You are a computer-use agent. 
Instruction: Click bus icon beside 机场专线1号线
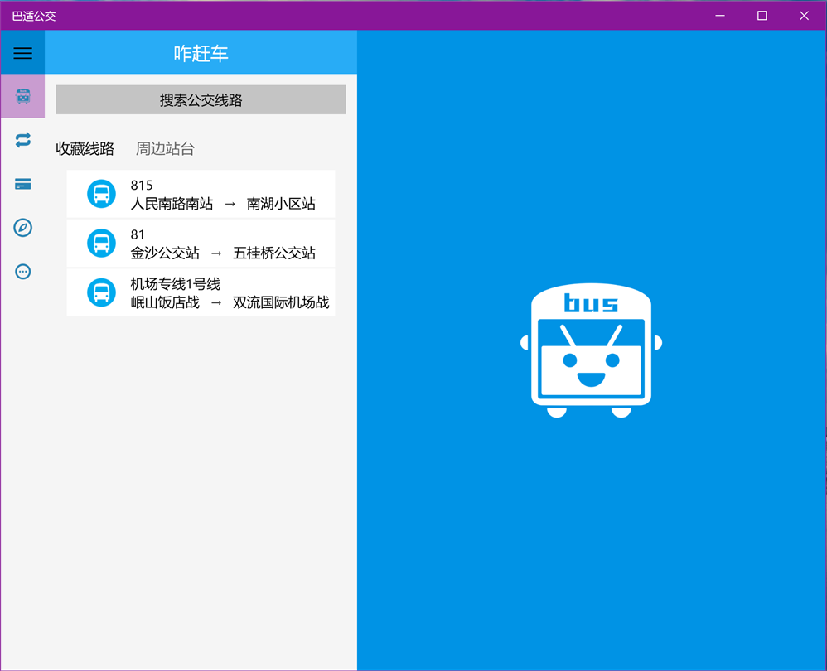coord(101,292)
